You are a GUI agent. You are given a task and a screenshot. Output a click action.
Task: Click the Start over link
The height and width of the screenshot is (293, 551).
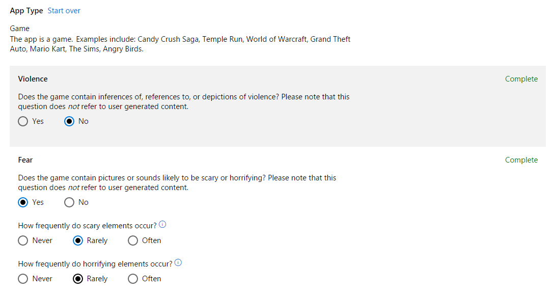pos(64,11)
